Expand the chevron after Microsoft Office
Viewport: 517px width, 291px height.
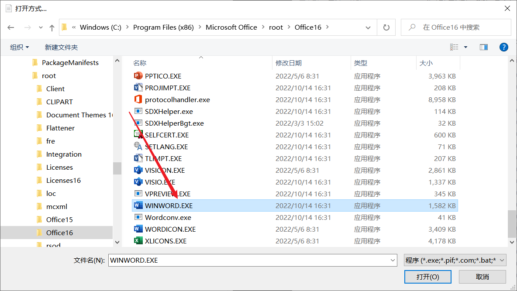263,27
